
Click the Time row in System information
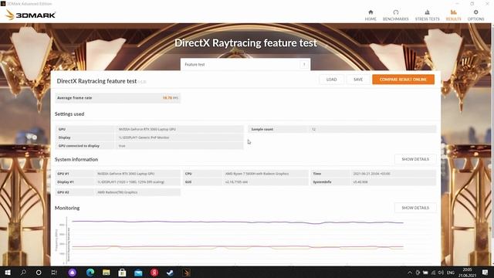click(374, 174)
